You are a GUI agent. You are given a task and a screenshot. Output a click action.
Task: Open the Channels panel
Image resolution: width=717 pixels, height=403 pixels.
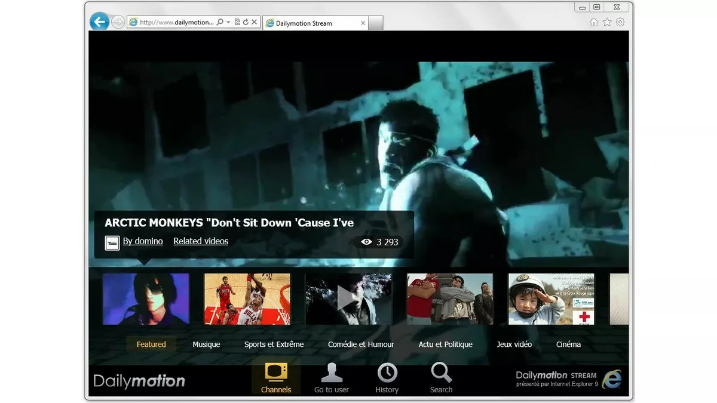tap(276, 378)
